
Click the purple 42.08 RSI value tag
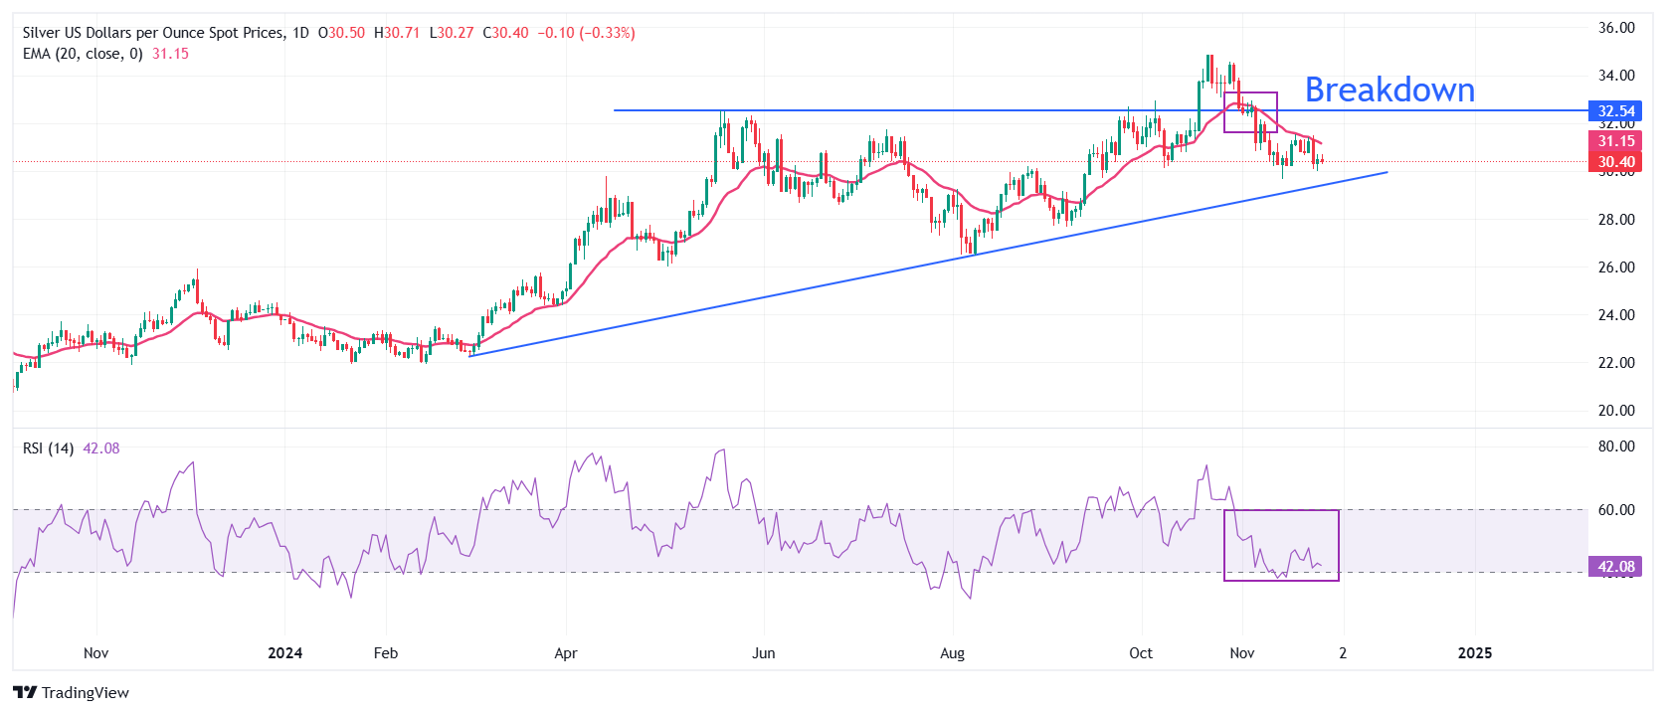[x=1615, y=567]
